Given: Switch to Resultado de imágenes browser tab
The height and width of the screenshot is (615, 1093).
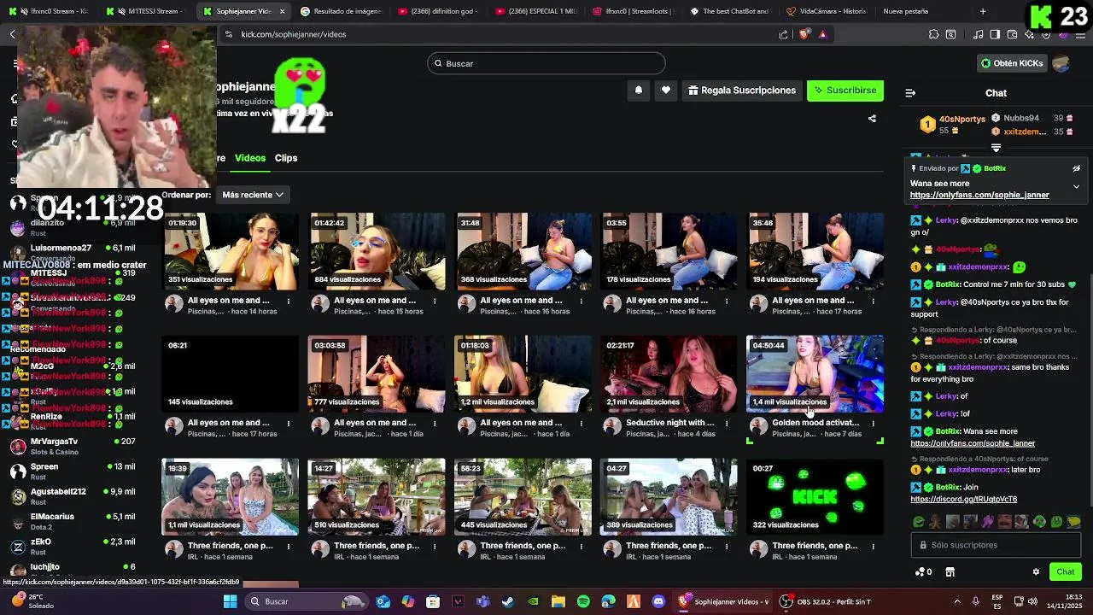Looking at the screenshot, I should point(342,11).
